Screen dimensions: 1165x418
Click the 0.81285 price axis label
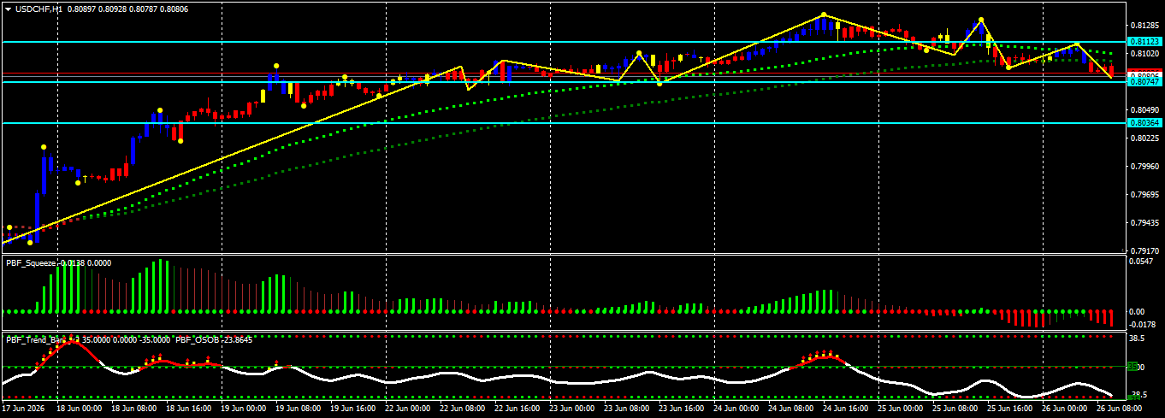click(1144, 25)
